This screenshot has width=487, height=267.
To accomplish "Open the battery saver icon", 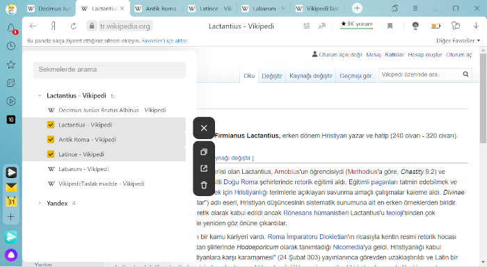I will pos(436,26).
